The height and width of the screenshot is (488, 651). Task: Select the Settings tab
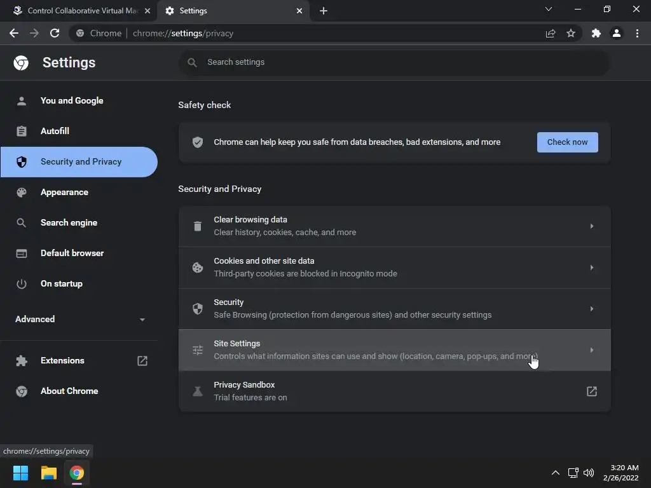233,11
